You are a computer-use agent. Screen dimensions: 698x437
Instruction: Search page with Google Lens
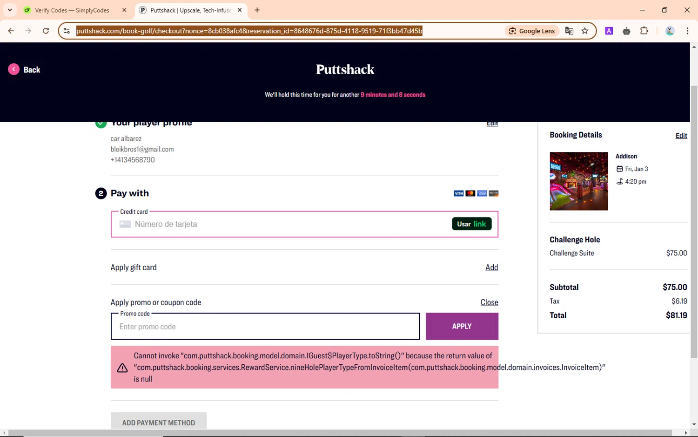coord(532,31)
